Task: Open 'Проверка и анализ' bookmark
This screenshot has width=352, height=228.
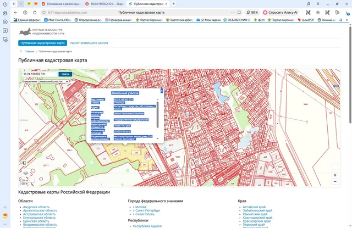Action: [119, 20]
